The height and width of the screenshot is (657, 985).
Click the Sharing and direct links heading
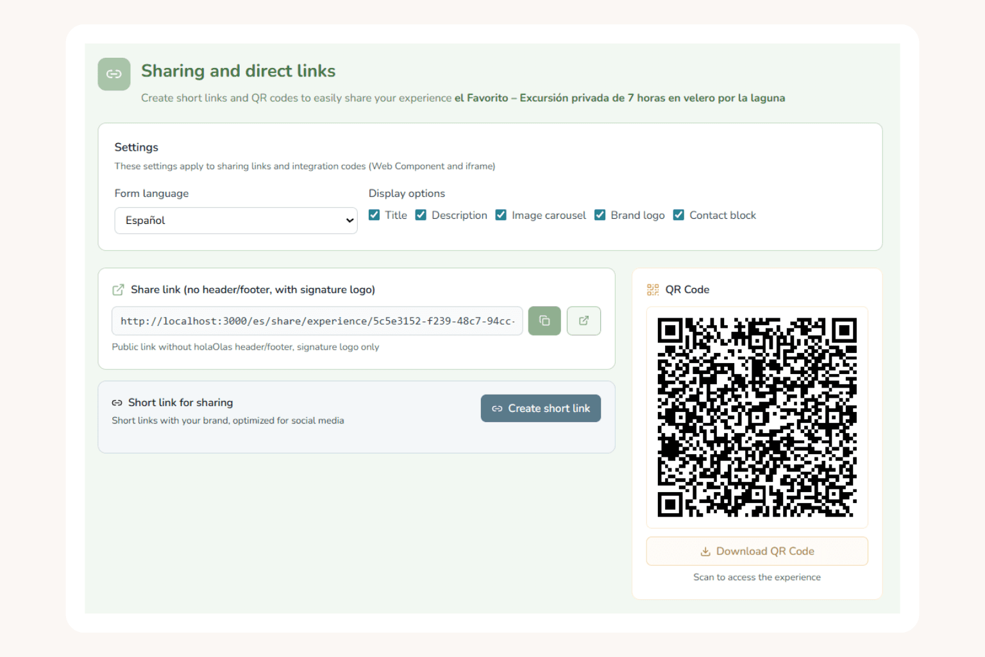[x=238, y=71]
